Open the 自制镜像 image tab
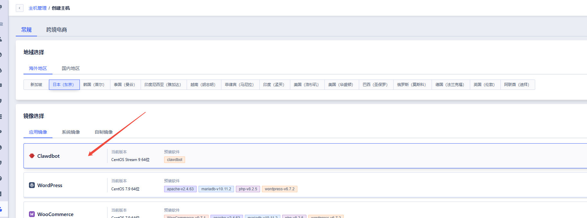 pos(104,132)
